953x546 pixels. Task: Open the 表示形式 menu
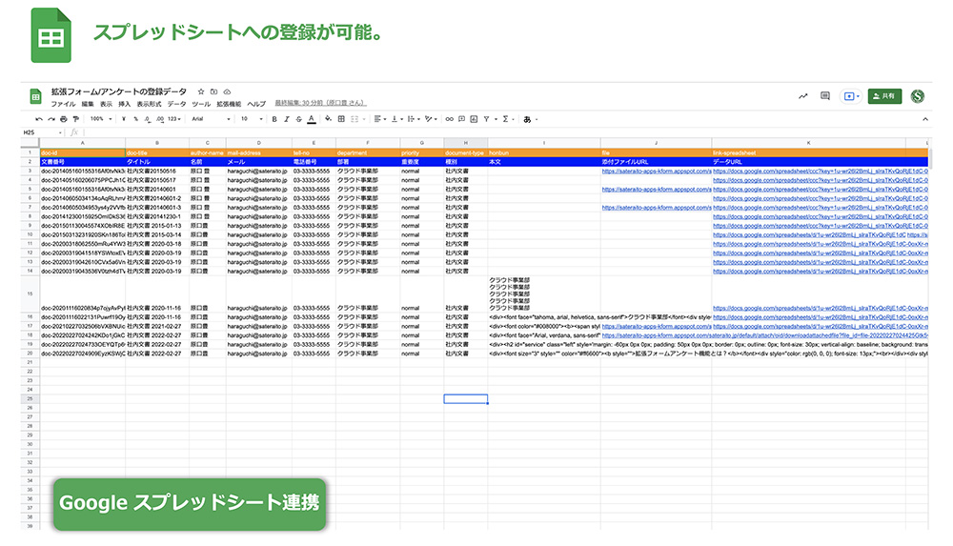149,104
